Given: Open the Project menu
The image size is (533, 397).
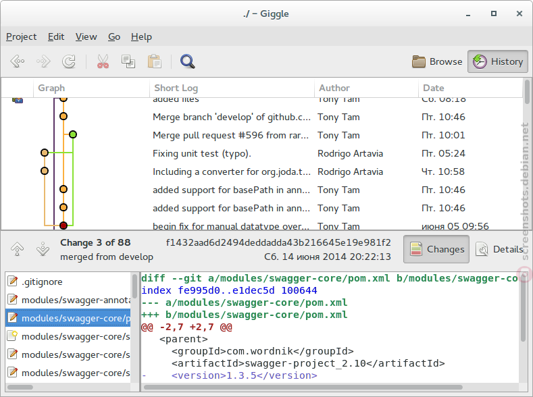Looking at the screenshot, I should (21, 36).
